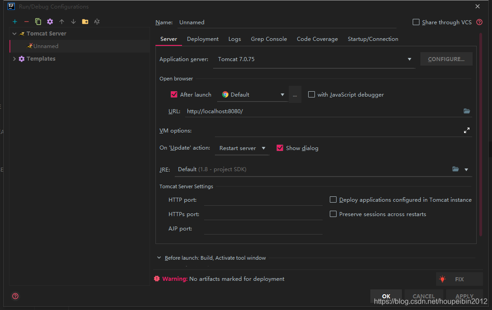The height and width of the screenshot is (310, 492).
Task: Open the Default browser dropdown
Action: pyautogui.click(x=253, y=95)
